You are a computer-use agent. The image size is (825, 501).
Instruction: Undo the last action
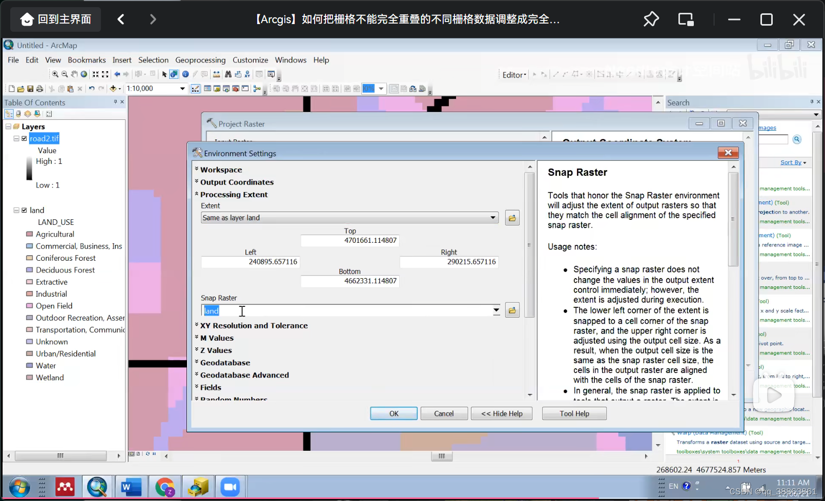92,89
